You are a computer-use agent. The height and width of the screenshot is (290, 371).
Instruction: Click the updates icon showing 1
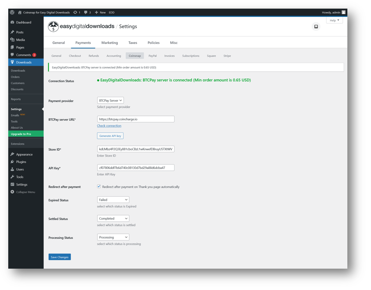coord(75,12)
